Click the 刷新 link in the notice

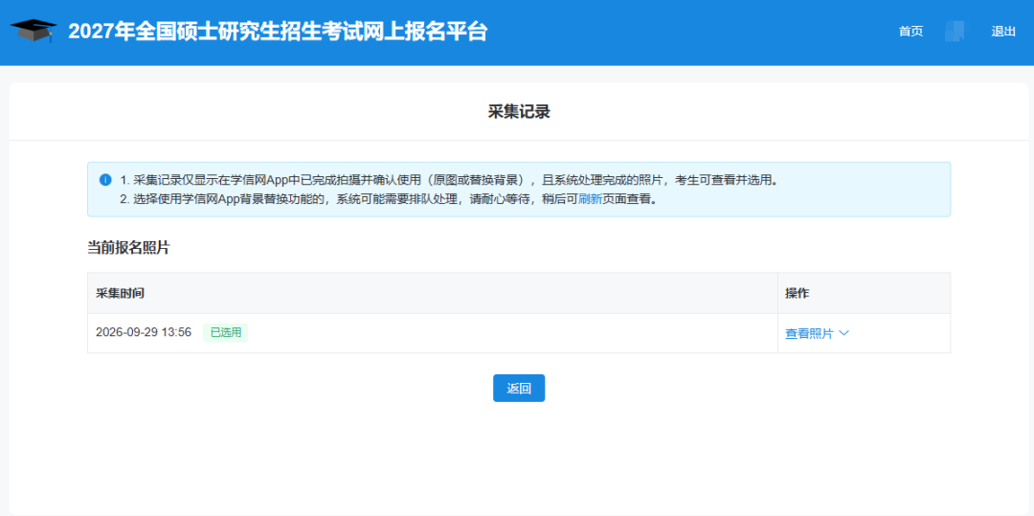tap(590, 199)
